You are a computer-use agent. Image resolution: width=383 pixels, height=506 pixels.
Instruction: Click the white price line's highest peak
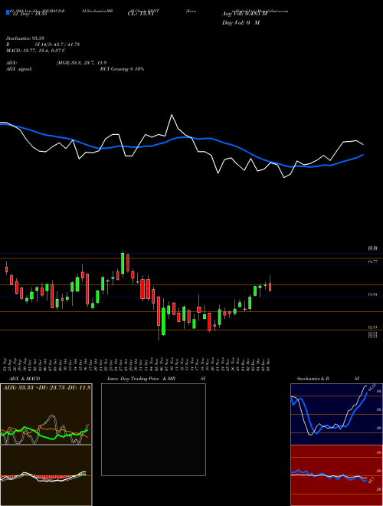pyautogui.click(x=172, y=115)
